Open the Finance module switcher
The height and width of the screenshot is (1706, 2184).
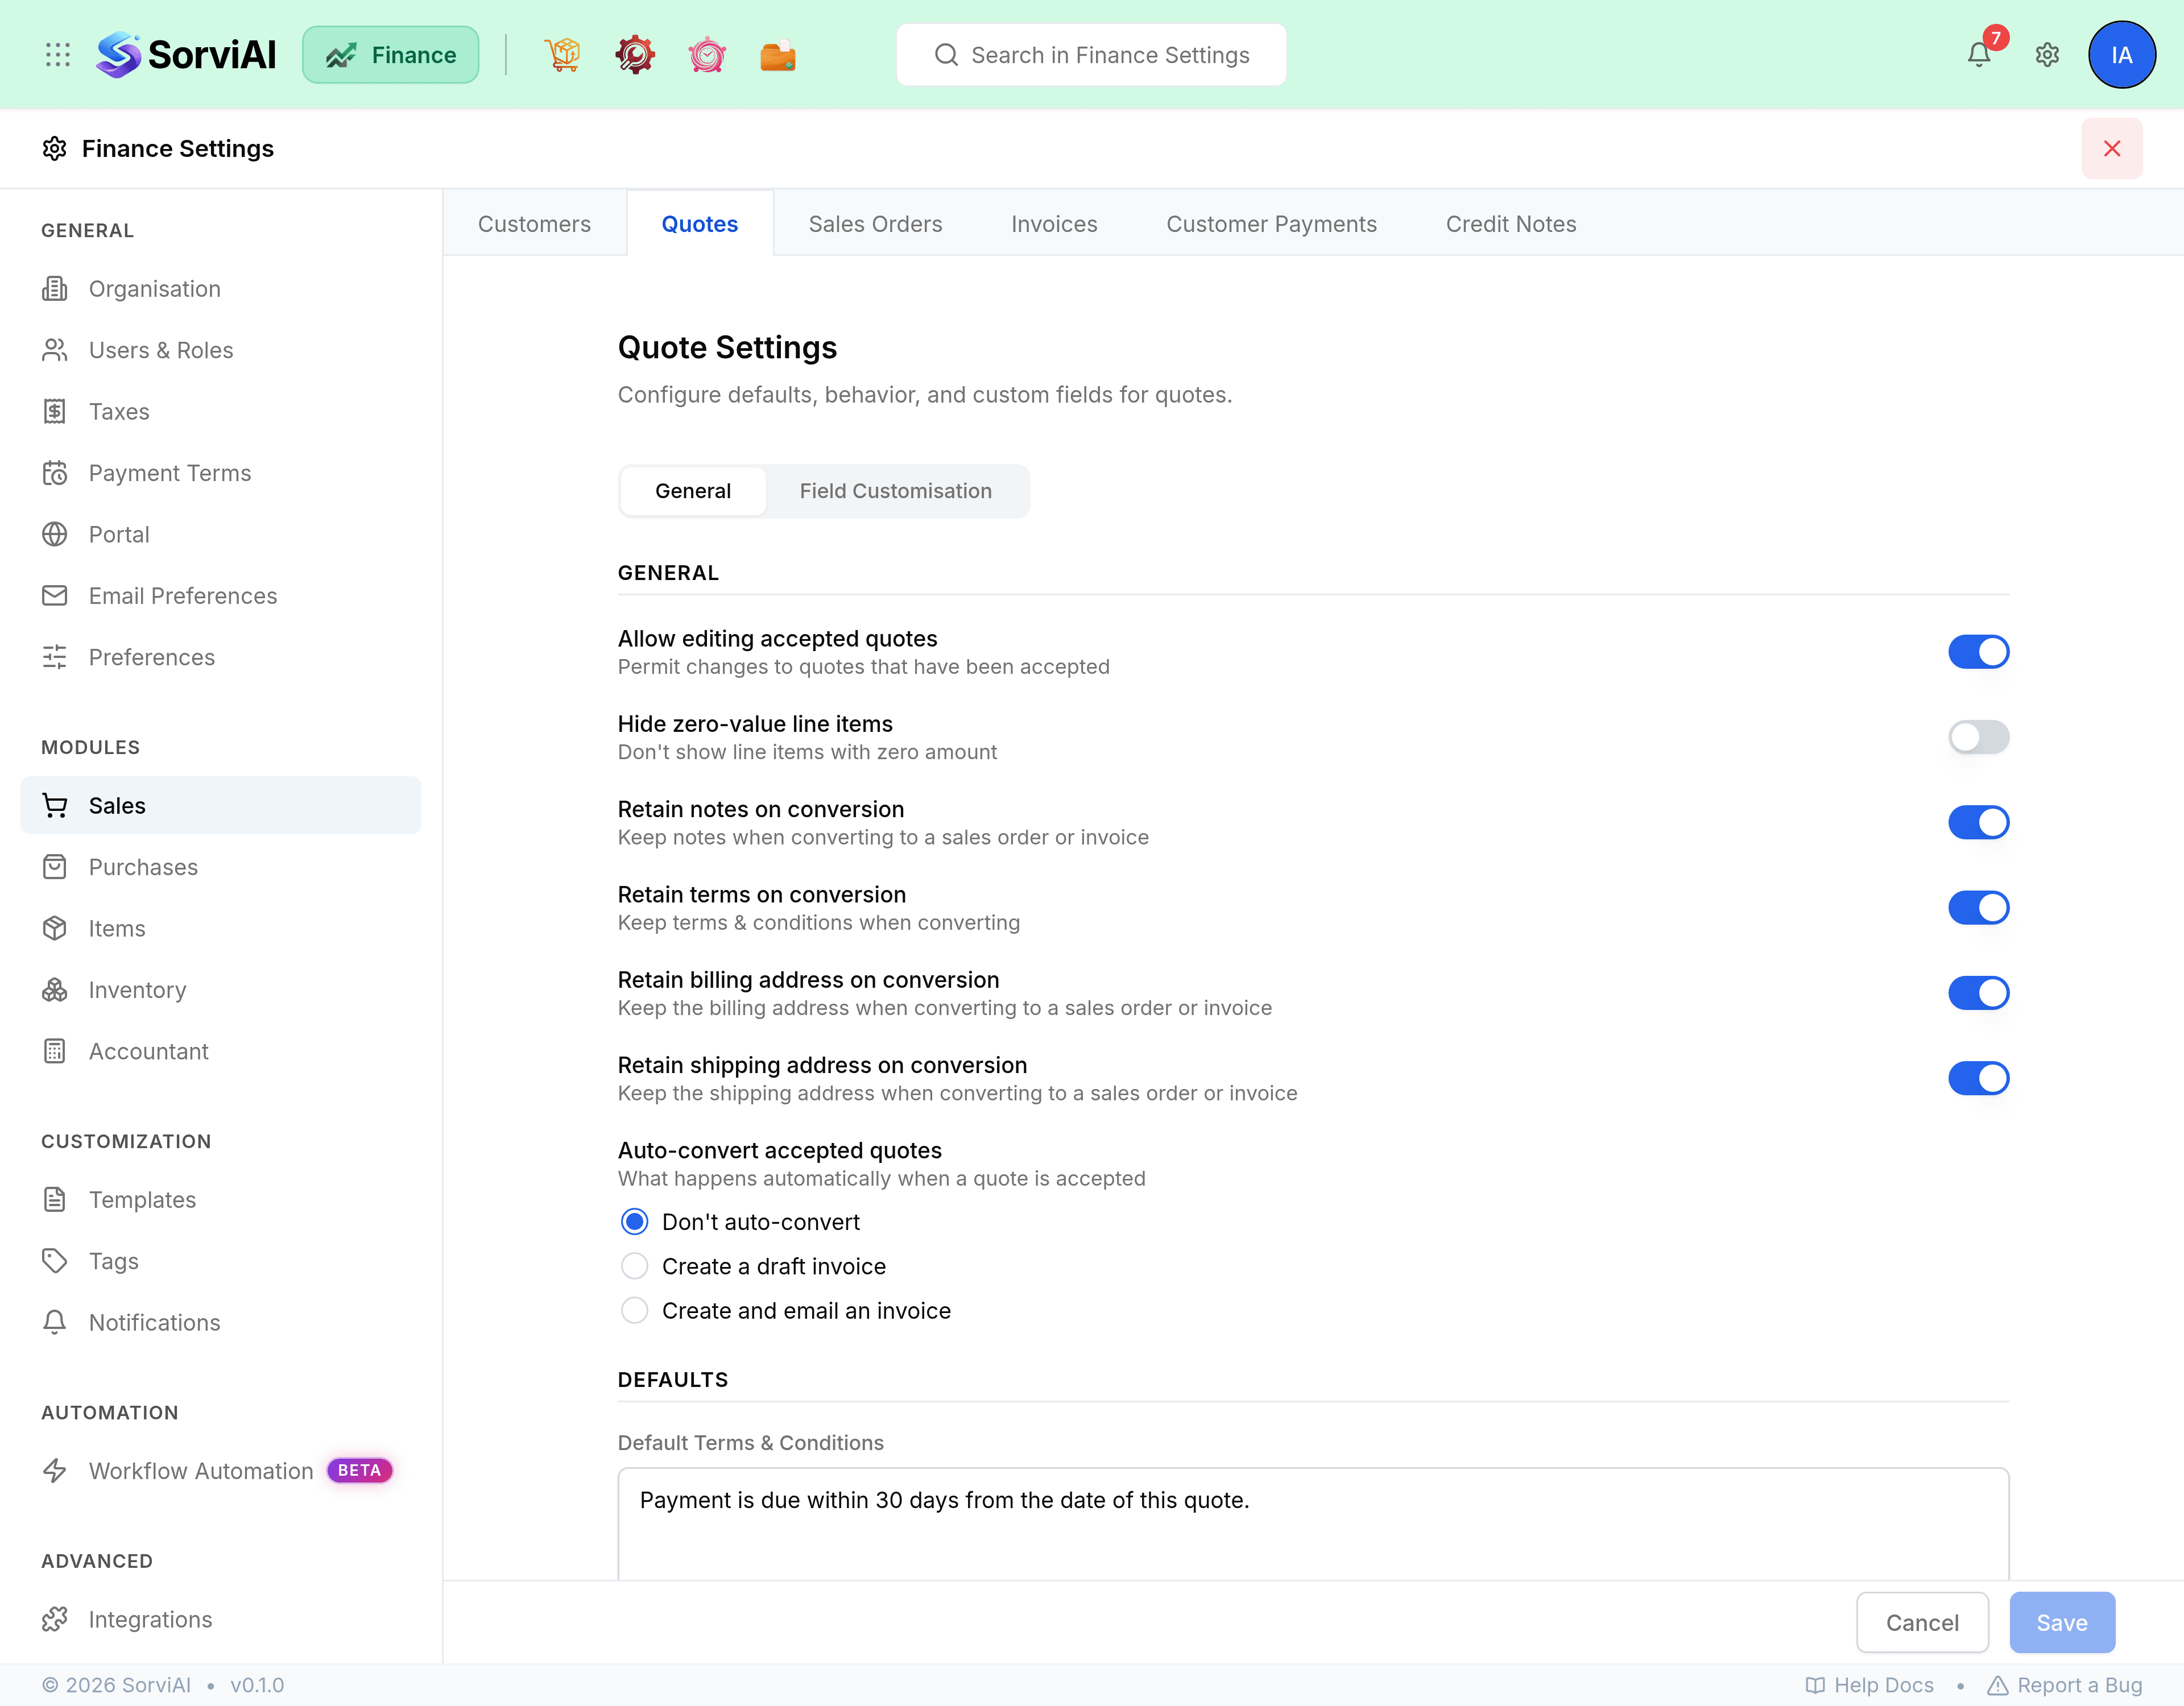pos(390,55)
